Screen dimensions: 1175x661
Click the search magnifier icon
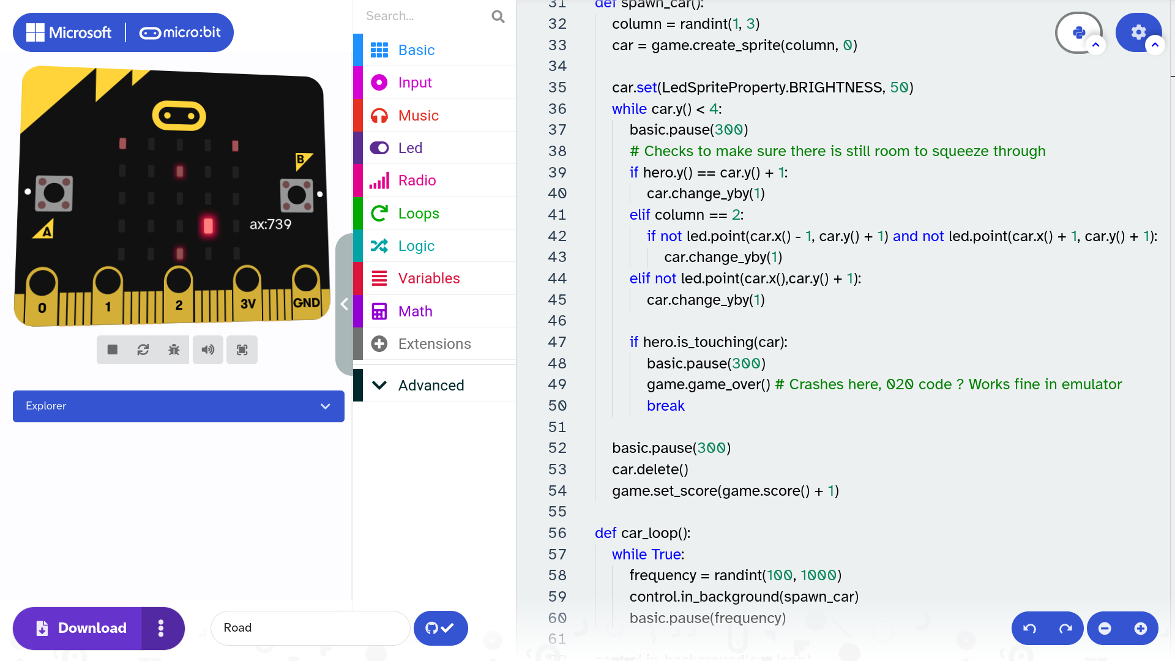498,17
